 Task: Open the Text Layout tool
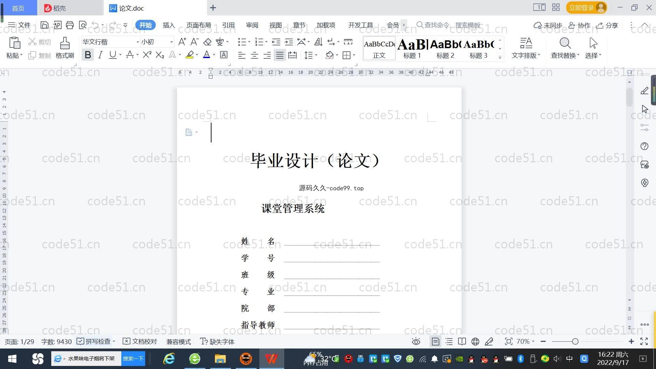(526, 48)
